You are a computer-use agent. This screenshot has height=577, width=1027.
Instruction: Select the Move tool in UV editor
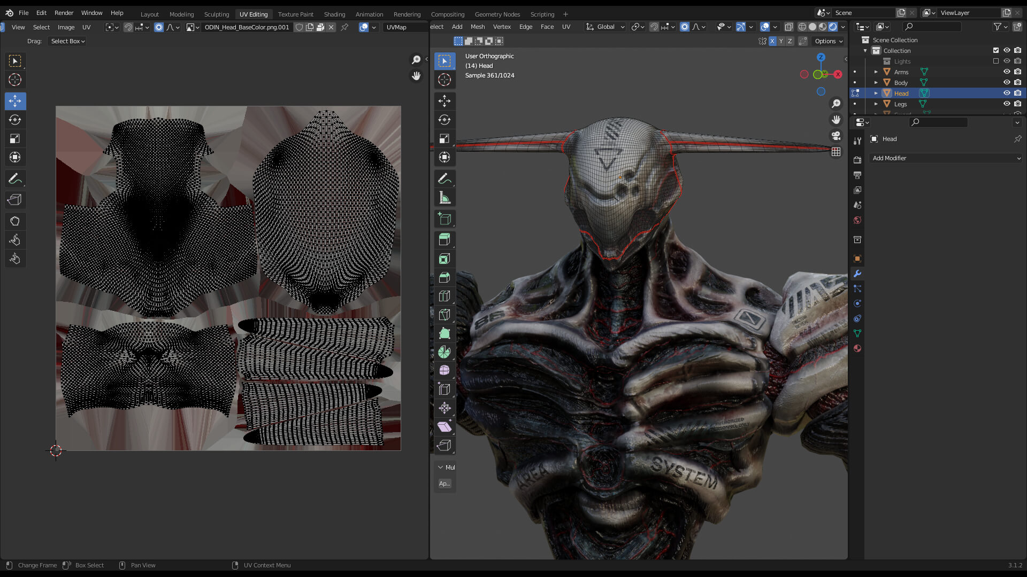click(15, 101)
